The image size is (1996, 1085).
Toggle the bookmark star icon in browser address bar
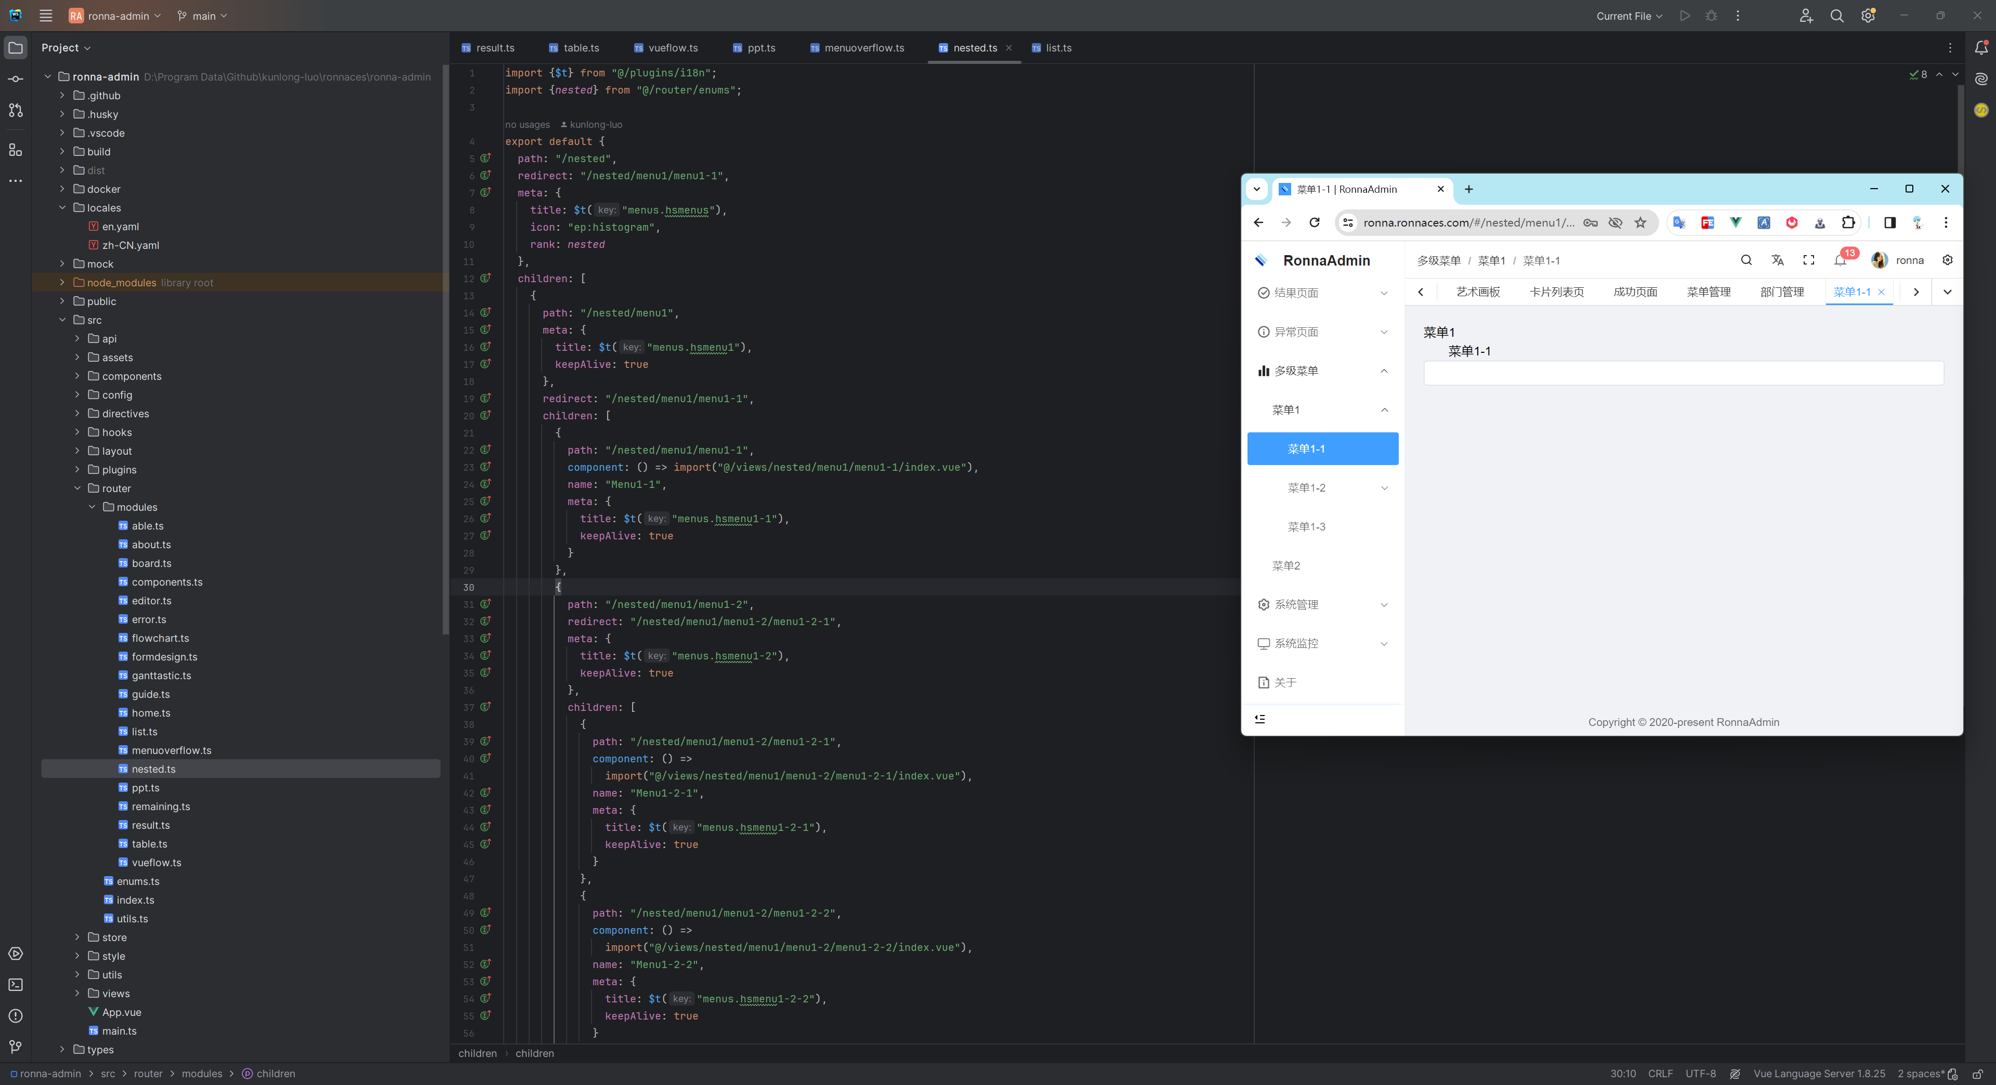click(x=1639, y=223)
